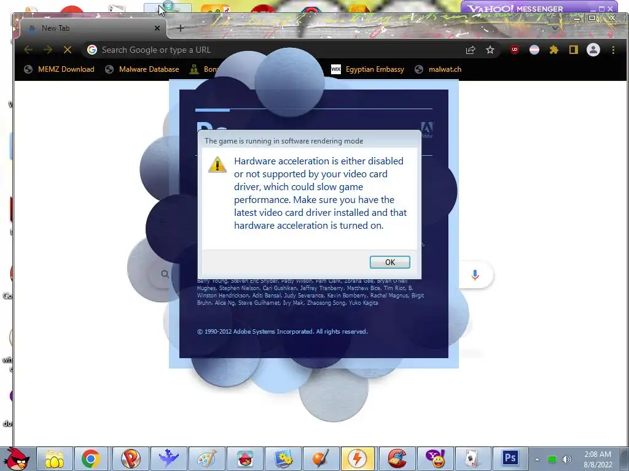Image resolution: width=629 pixels, height=471 pixels.
Task: Open the uBlock Origin extension
Action: point(514,50)
